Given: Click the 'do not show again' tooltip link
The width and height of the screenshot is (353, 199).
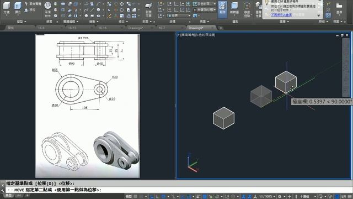Looking at the screenshot, I should (281, 15).
